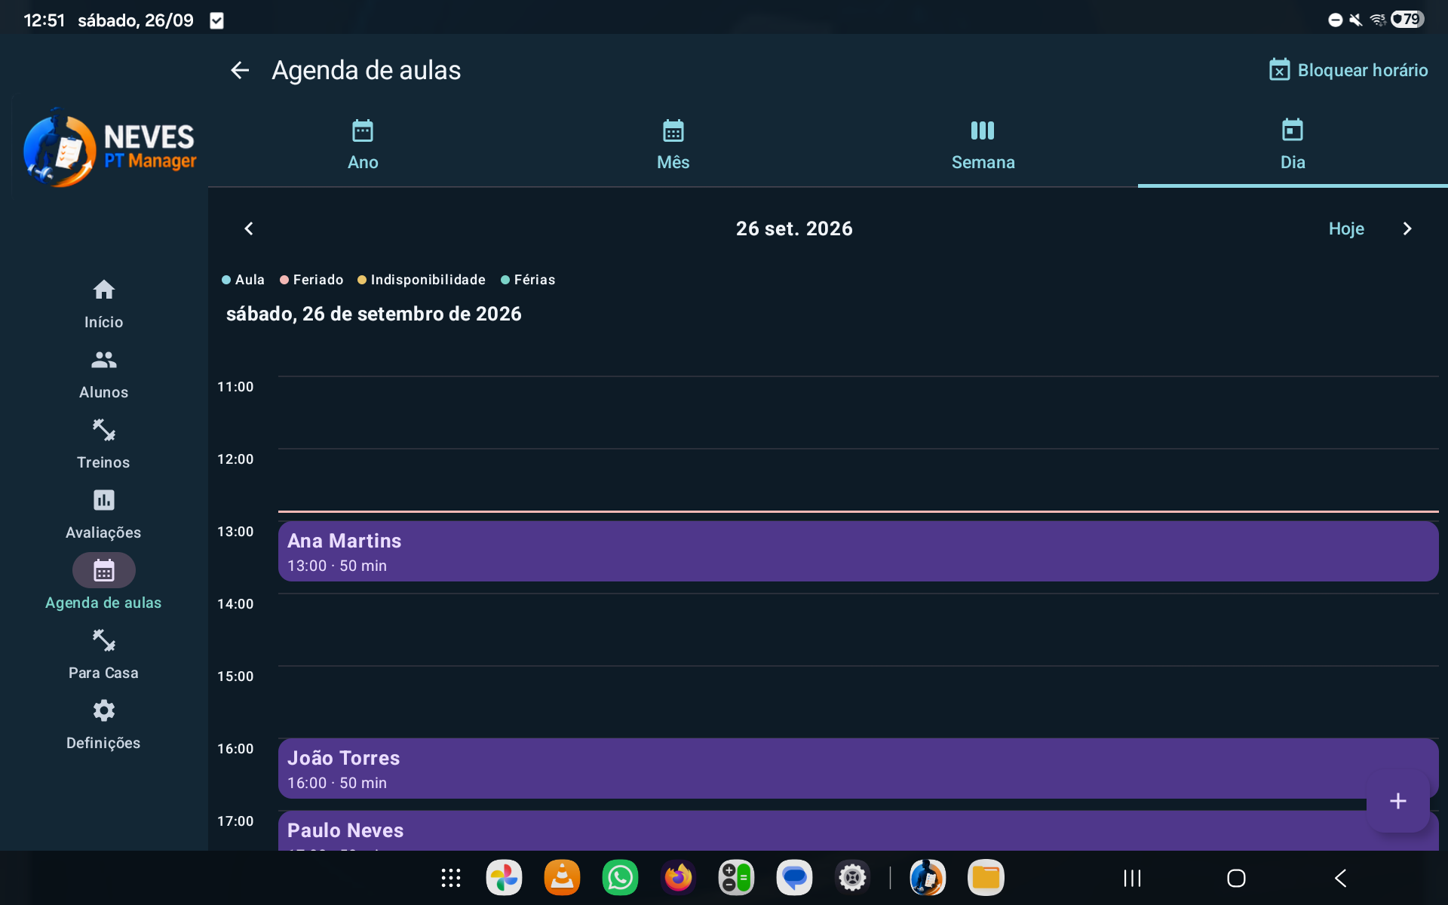Open Treinos in the sidebar

[x=103, y=444]
